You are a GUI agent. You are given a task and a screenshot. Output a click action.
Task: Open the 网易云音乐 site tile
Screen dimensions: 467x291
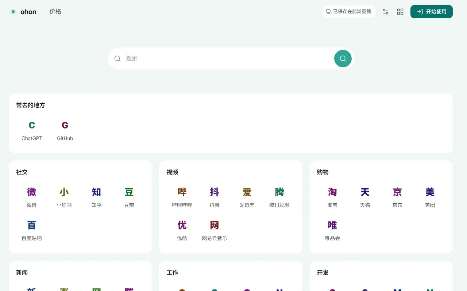pos(215,231)
